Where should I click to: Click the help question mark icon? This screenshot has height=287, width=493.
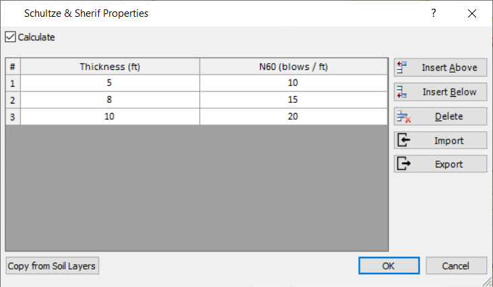pos(434,13)
